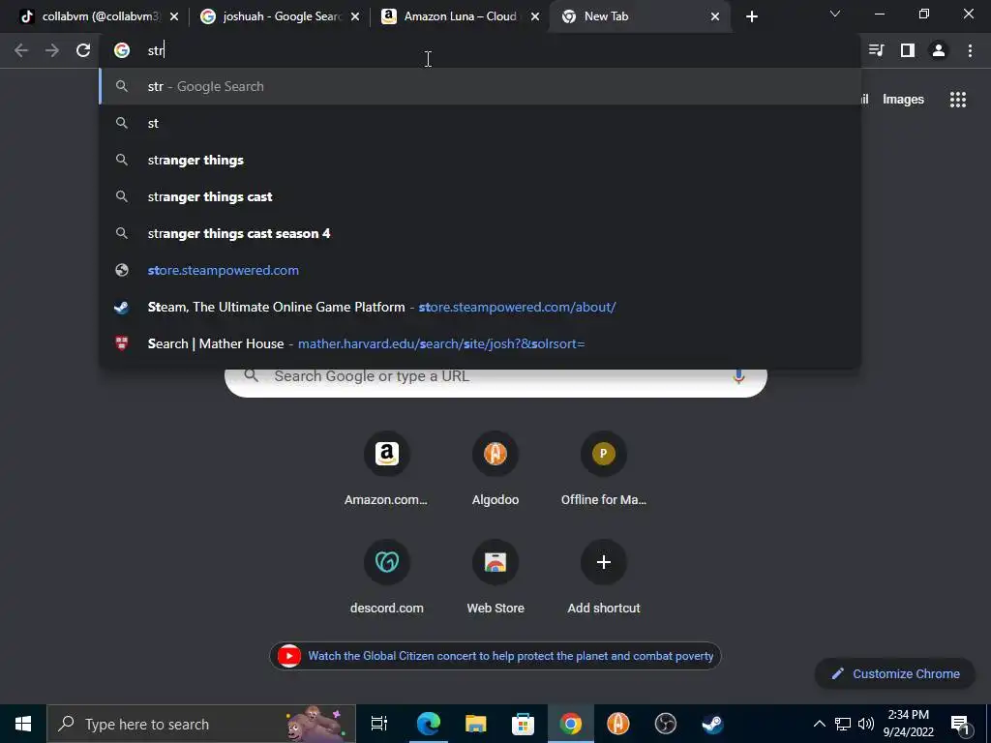The image size is (991, 743).
Task: Click the Add shortcut plus tile
Action: point(604,577)
